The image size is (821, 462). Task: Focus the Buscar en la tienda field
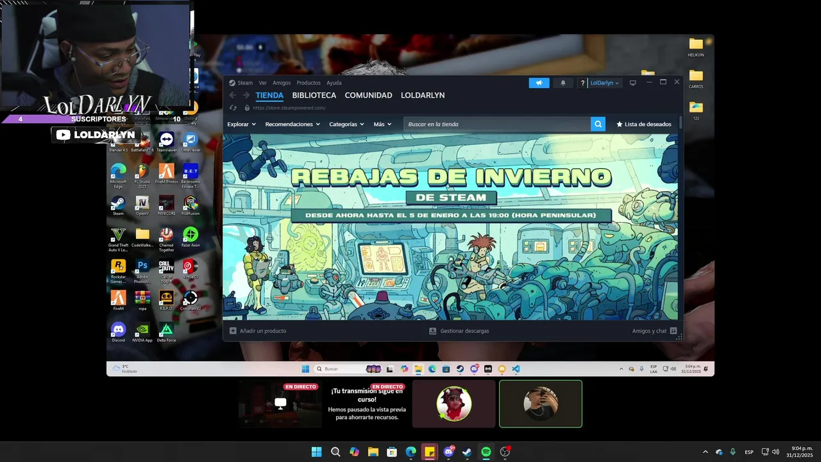[497, 124]
